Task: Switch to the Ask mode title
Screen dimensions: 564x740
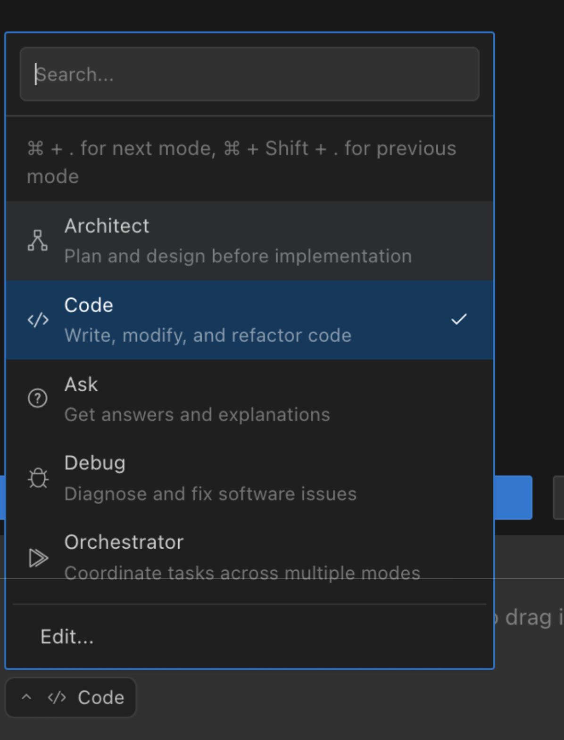Action: (x=81, y=385)
